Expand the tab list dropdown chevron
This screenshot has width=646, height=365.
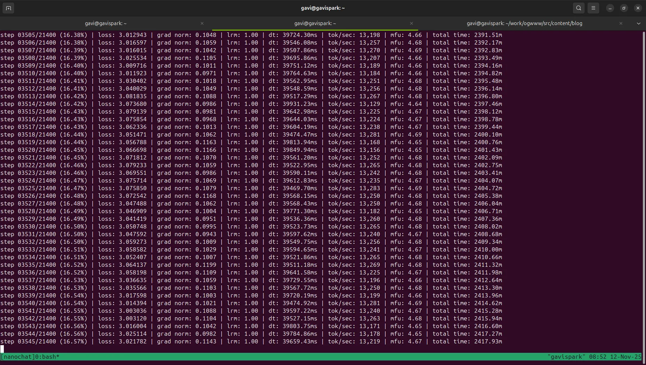638,23
